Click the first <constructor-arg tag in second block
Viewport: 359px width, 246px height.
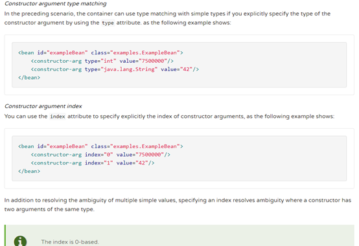(56, 155)
